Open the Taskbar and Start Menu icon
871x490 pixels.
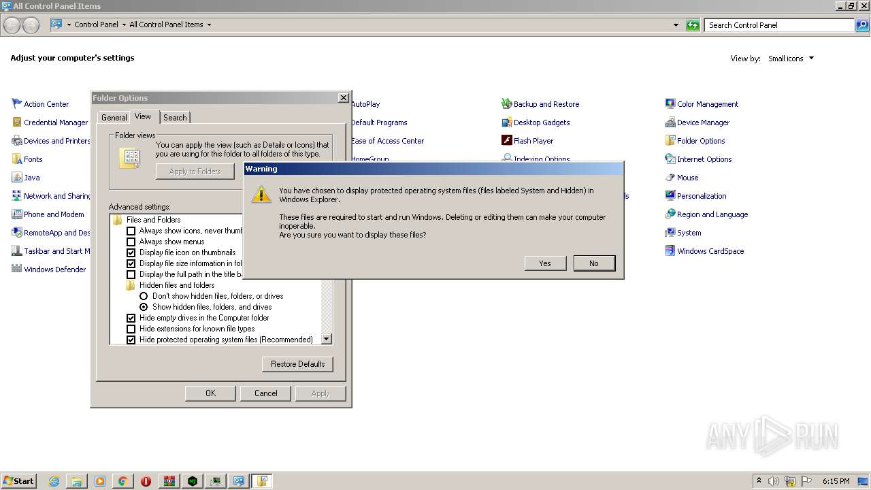click(x=17, y=250)
